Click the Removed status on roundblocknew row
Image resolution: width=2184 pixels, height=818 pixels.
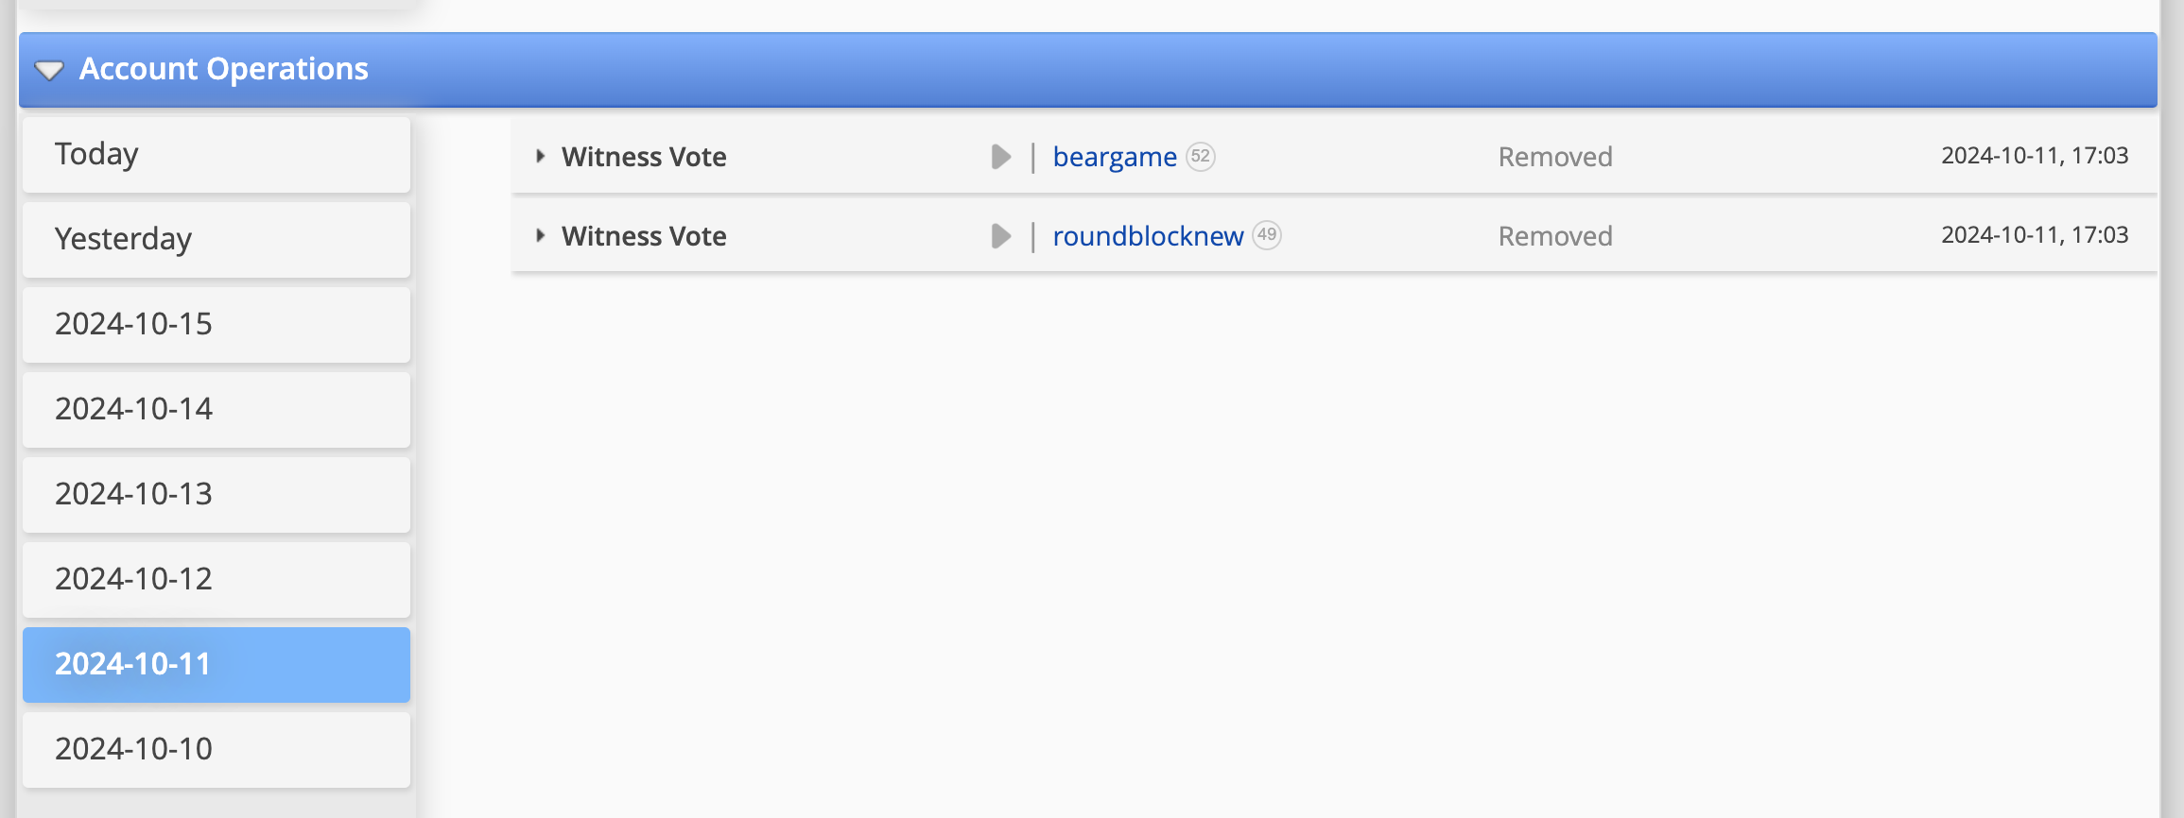coord(1554,236)
